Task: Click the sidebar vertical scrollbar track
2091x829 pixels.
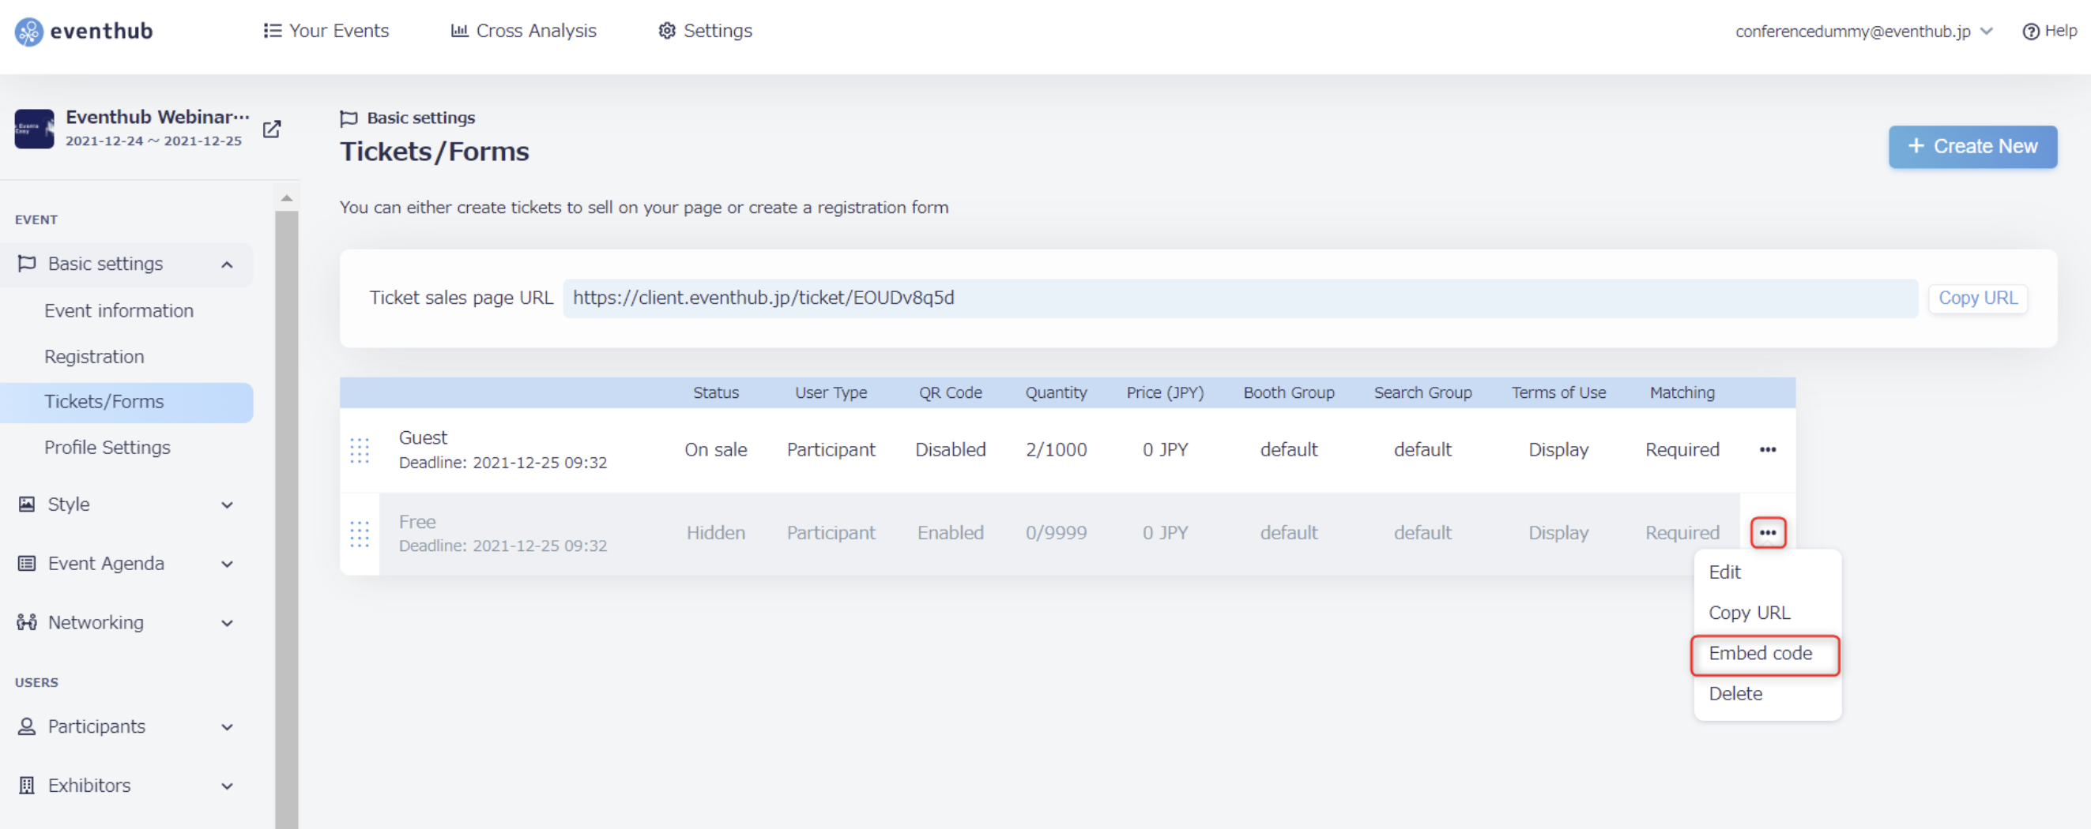Action: (287, 520)
